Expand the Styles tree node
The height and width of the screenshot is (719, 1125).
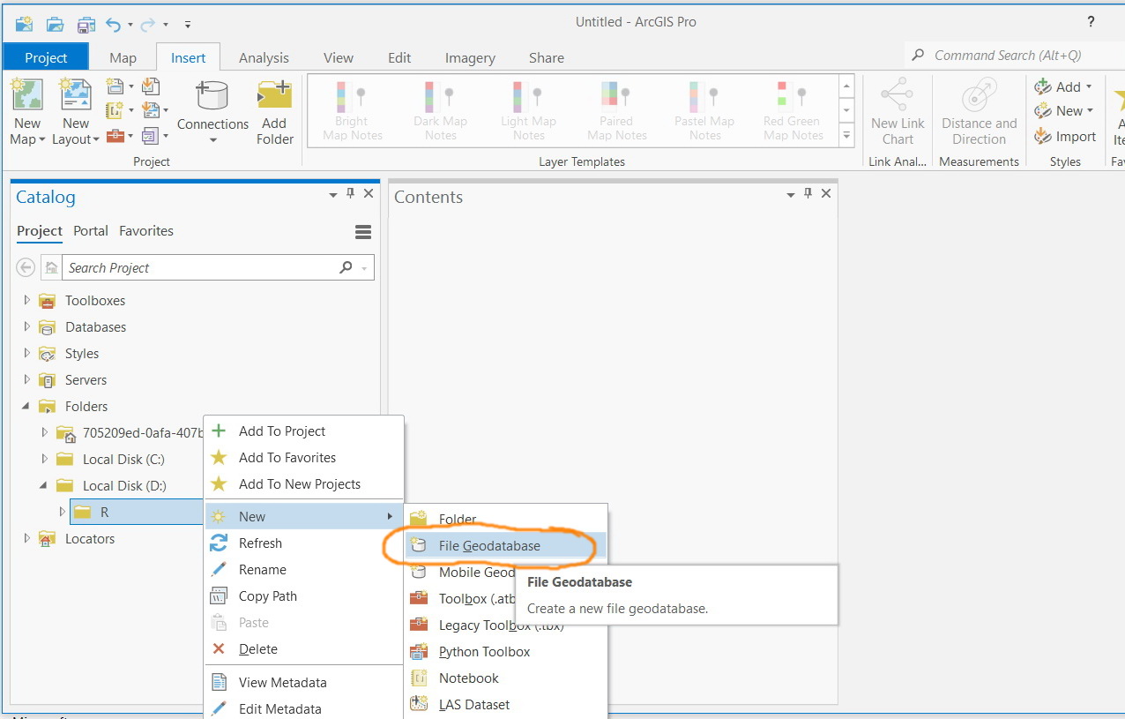(26, 353)
